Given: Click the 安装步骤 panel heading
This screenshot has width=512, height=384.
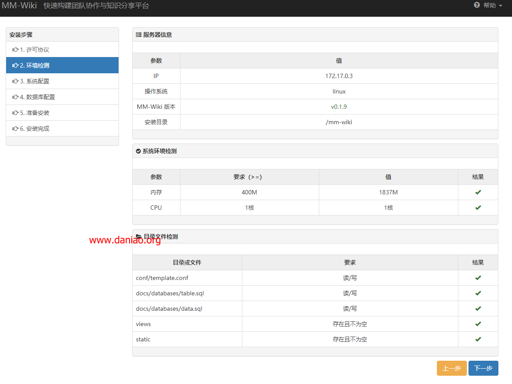Looking at the screenshot, I should point(21,35).
